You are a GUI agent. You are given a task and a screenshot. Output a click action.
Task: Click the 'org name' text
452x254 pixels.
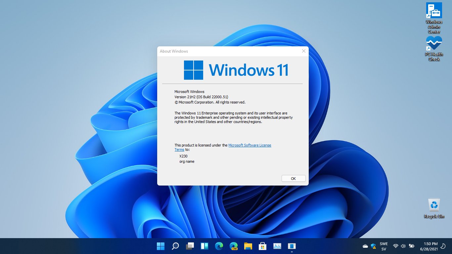pyautogui.click(x=187, y=162)
